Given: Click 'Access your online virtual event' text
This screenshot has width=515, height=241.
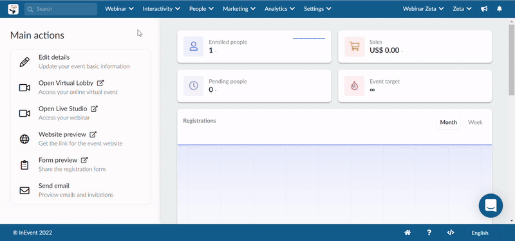Looking at the screenshot, I should click(x=78, y=92).
